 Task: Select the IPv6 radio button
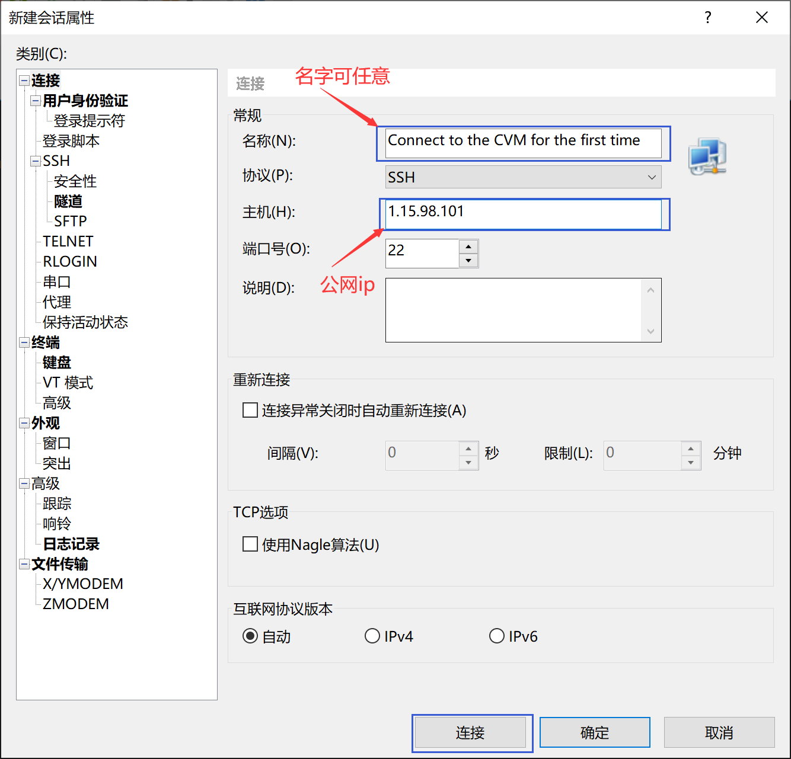click(x=497, y=636)
